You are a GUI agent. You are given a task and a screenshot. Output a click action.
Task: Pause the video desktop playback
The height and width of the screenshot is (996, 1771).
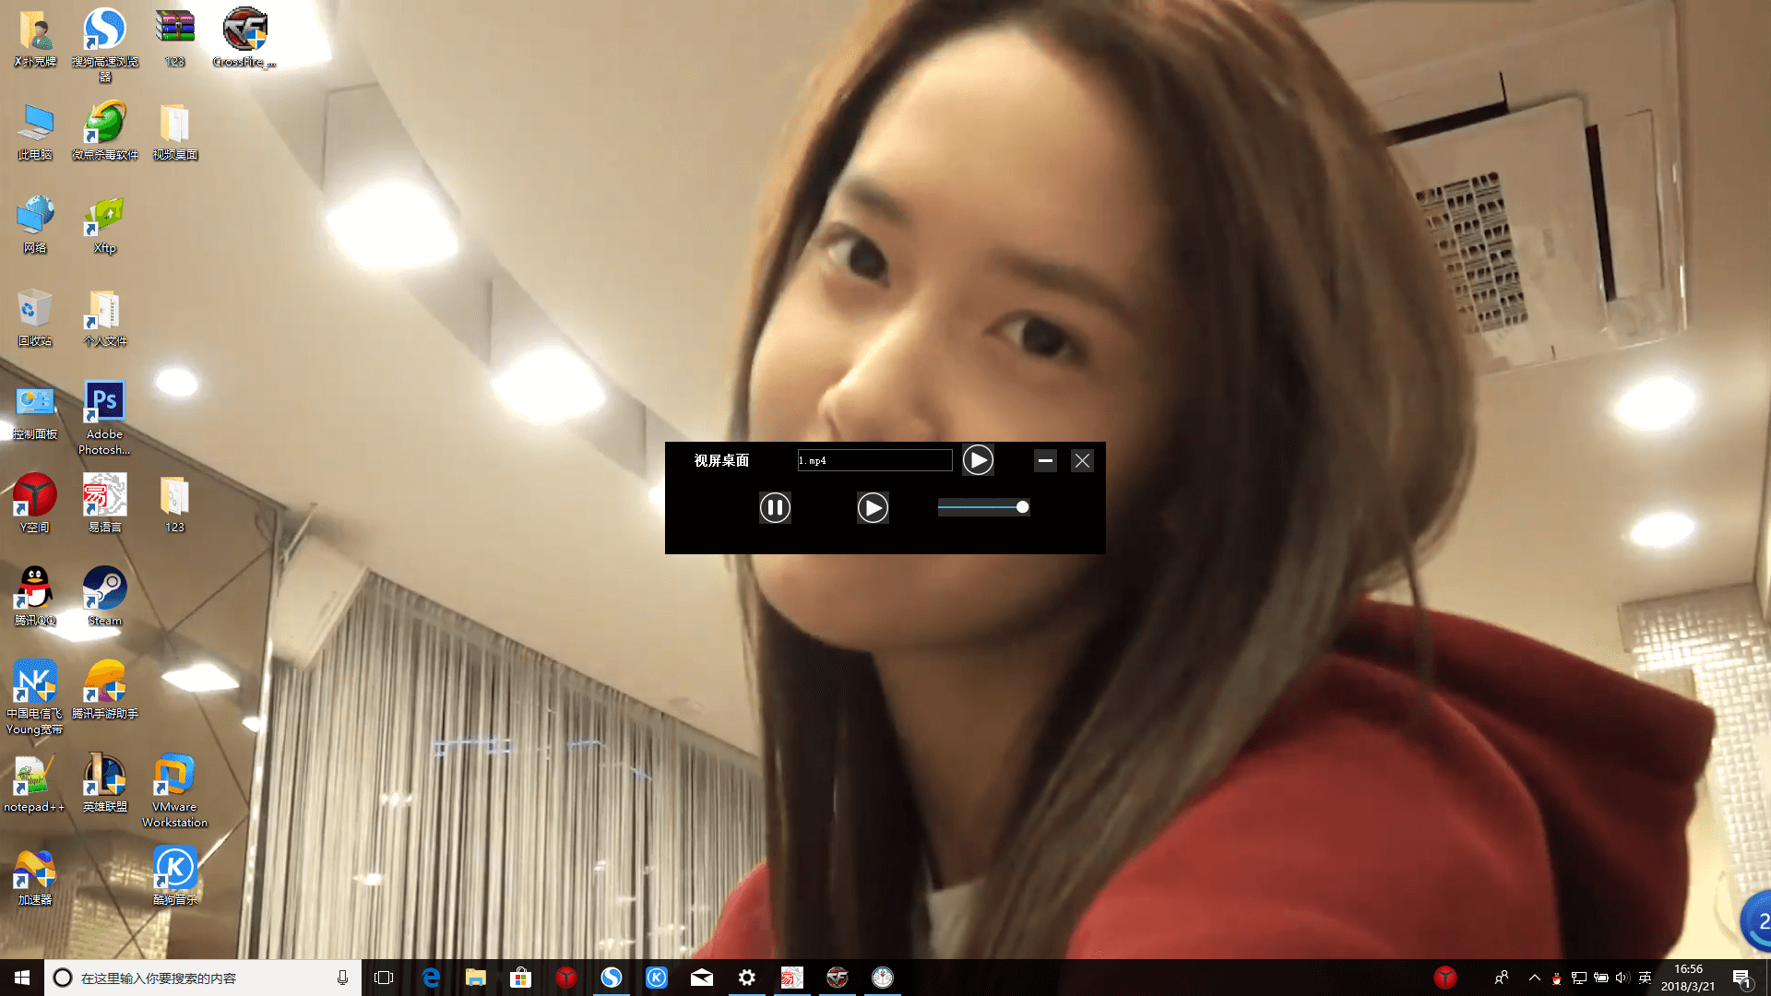[x=775, y=507]
